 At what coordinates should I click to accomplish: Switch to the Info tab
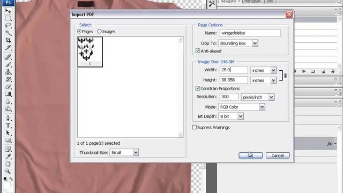pyautogui.click(x=270, y=1)
